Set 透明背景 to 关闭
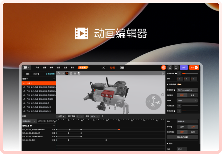Viewport: 222px width, 154px height. pos(192,95)
